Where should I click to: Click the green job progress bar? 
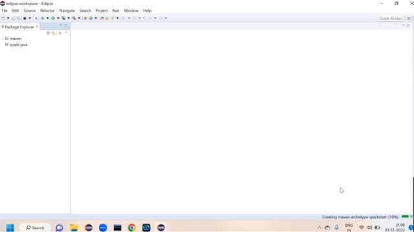pos(405,217)
